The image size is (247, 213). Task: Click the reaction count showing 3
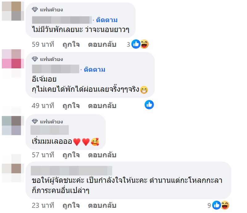[129, 44]
